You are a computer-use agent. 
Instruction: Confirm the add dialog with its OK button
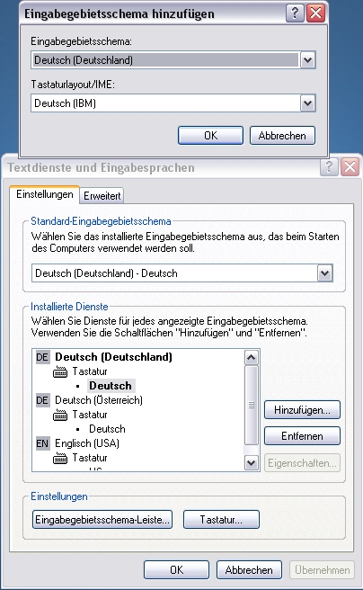(210, 136)
